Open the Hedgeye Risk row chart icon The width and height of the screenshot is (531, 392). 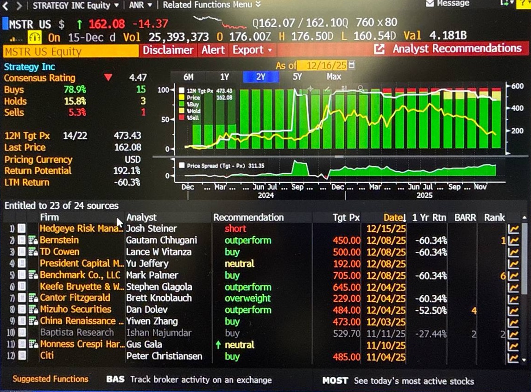(x=513, y=229)
